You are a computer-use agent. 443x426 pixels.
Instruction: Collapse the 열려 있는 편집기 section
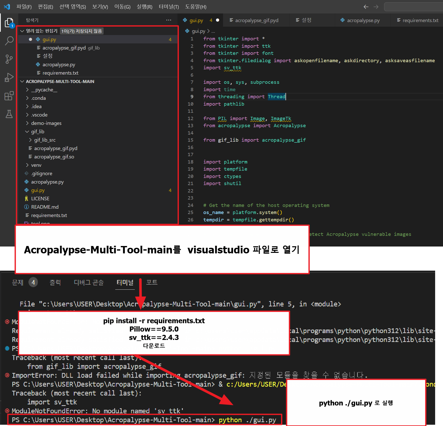coord(22,31)
